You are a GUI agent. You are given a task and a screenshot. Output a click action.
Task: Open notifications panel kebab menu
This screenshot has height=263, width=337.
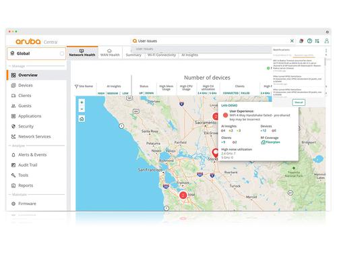[326, 51]
